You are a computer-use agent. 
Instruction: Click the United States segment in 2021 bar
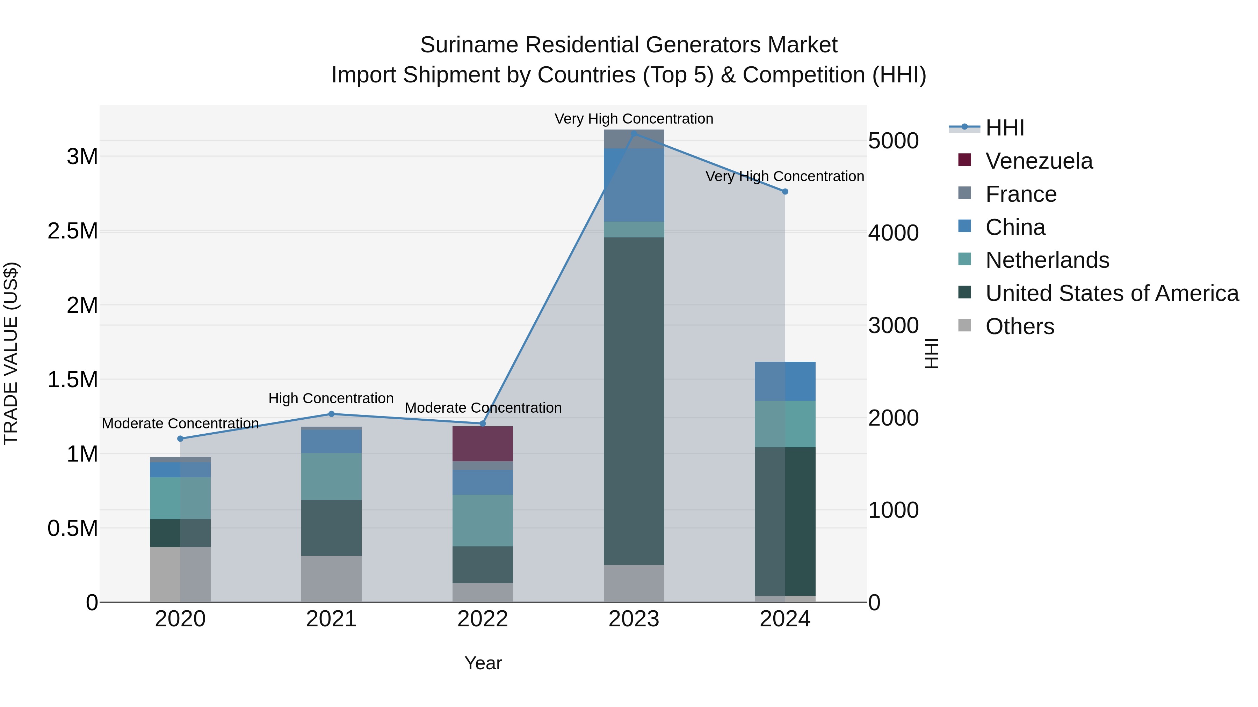pos(332,528)
